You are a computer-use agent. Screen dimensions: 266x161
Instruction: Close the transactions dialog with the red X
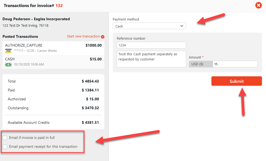pyautogui.click(x=258, y=5)
